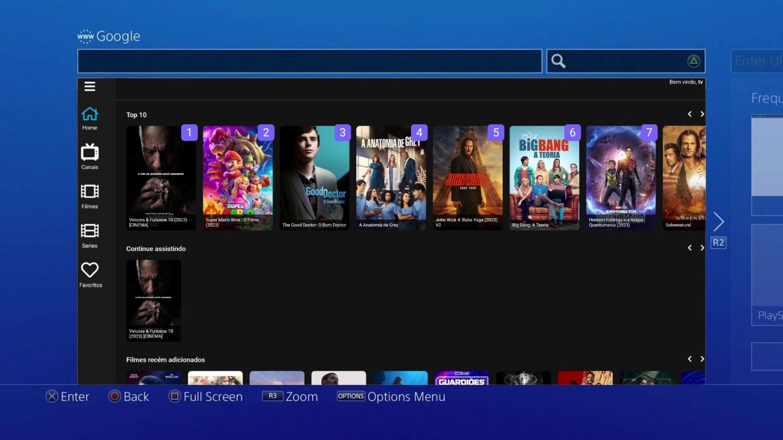Click the 'Filmes recém adicionados' heading
This screenshot has height=440, width=783.
click(x=166, y=360)
